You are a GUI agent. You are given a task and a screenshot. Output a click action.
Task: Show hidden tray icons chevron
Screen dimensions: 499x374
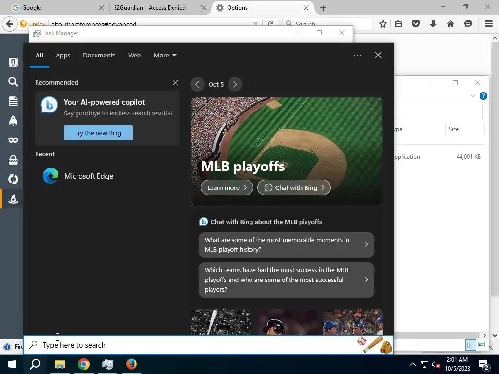[x=412, y=364]
